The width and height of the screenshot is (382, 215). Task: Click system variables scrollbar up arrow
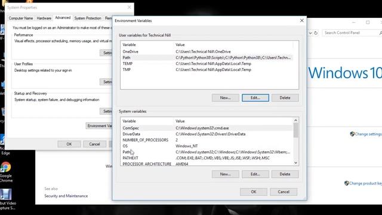coord(295,121)
